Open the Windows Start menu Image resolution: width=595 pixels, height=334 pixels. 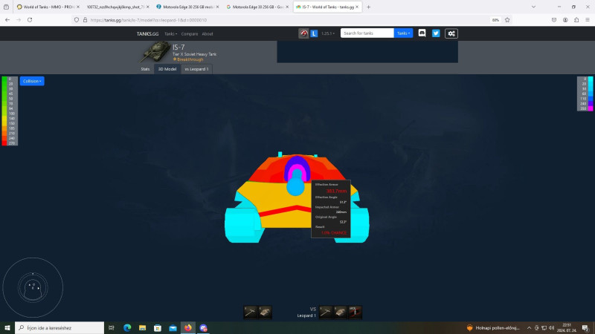click(x=7, y=327)
